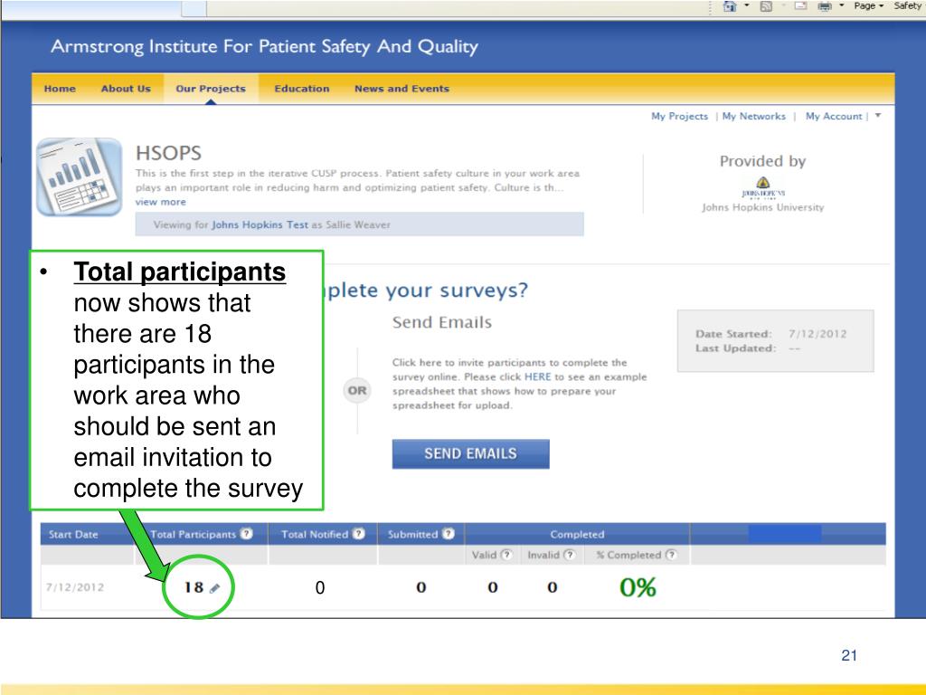Click the browser home icon

coord(731,6)
